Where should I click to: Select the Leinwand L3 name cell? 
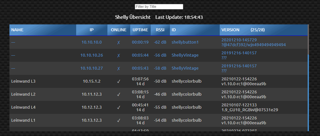point(43,81)
